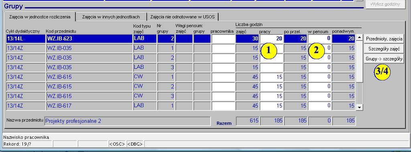
Task: Click pracy hours field with value 20
Action: pyautogui.click(x=271, y=39)
